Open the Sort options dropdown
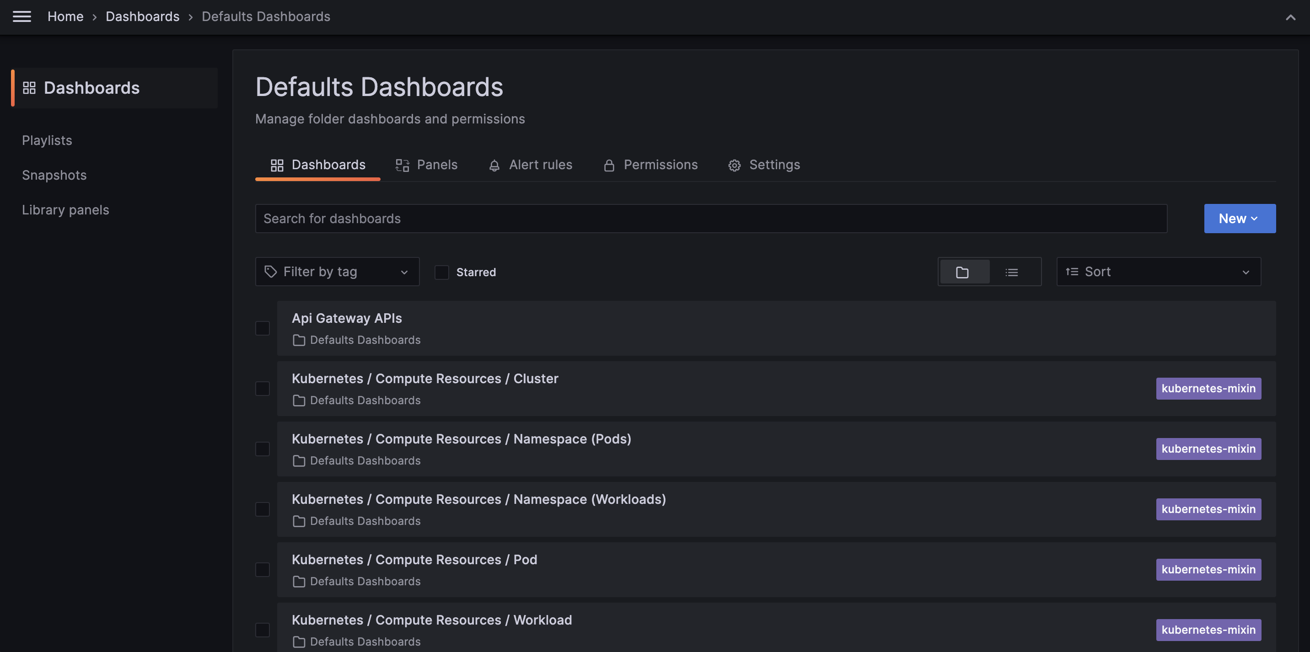Viewport: 1310px width, 652px height. pos(1159,272)
